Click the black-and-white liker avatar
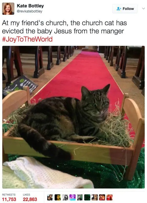Image resolution: width=147 pixels, height=203 pixels. [x=65, y=197]
